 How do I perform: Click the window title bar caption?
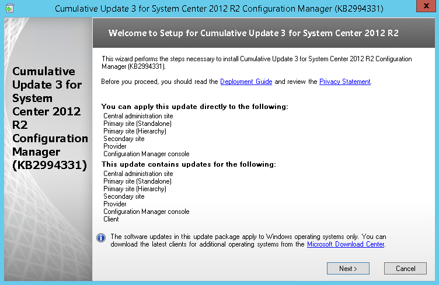click(x=219, y=9)
